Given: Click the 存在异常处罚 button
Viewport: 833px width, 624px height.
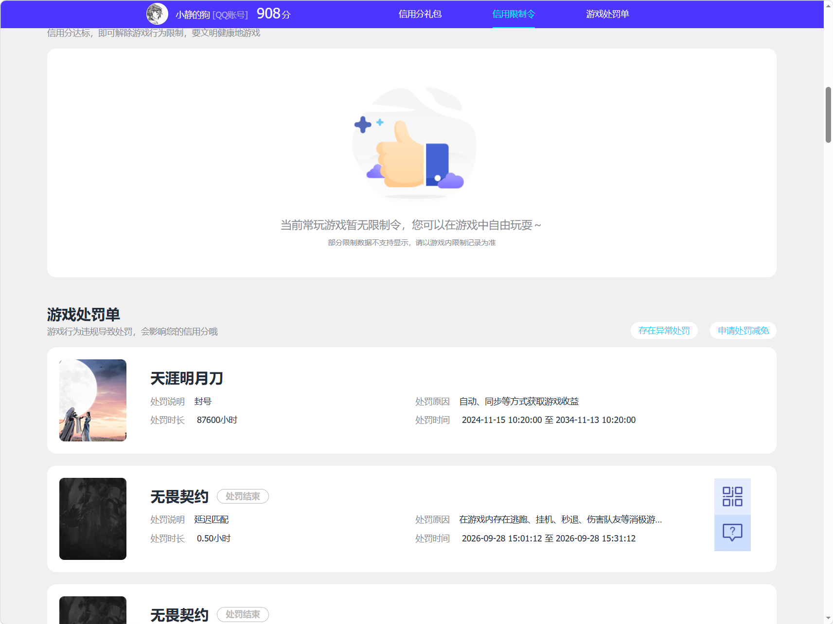Looking at the screenshot, I should pos(664,331).
